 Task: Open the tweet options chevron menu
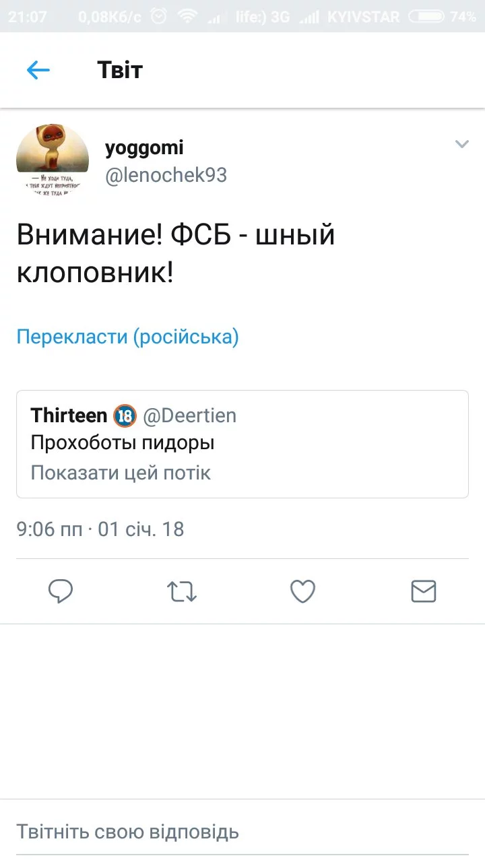pyautogui.click(x=461, y=144)
